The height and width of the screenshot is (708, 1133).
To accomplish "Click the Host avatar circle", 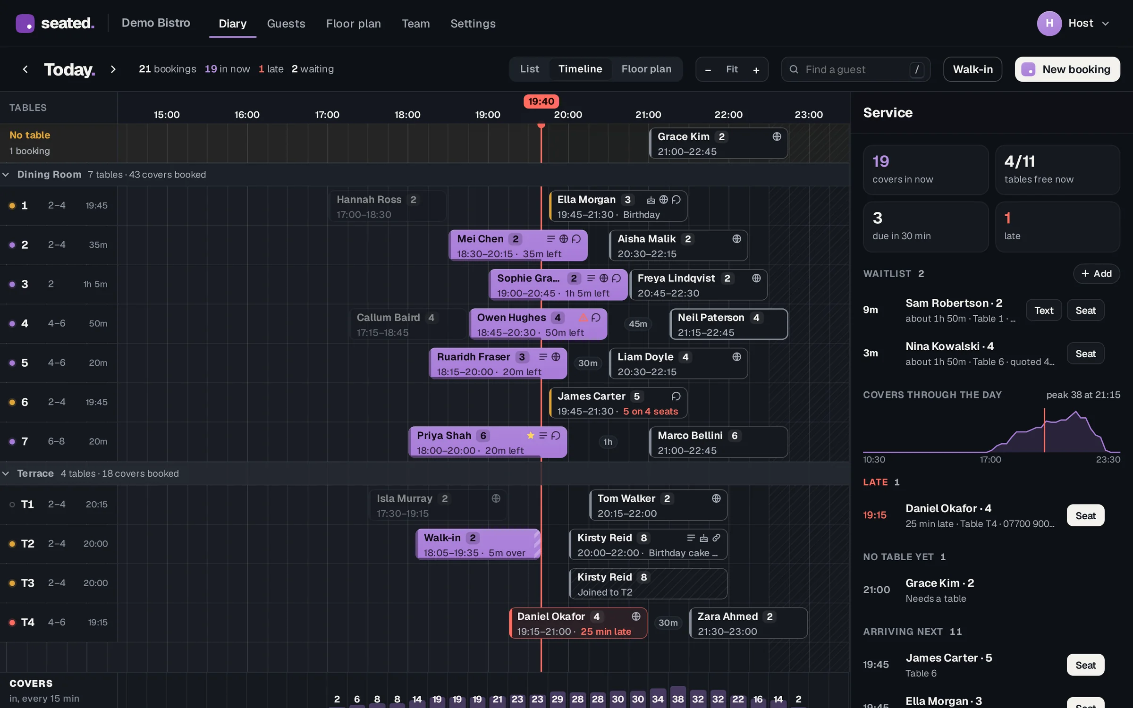I will (1049, 23).
